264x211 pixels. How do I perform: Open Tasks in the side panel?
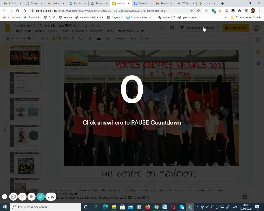click(x=258, y=63)
